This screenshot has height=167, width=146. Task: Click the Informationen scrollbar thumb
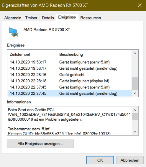click(134, 116)
